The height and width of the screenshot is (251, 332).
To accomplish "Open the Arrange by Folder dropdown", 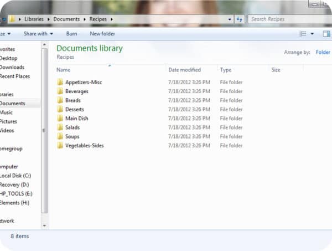I will [323, 52].
